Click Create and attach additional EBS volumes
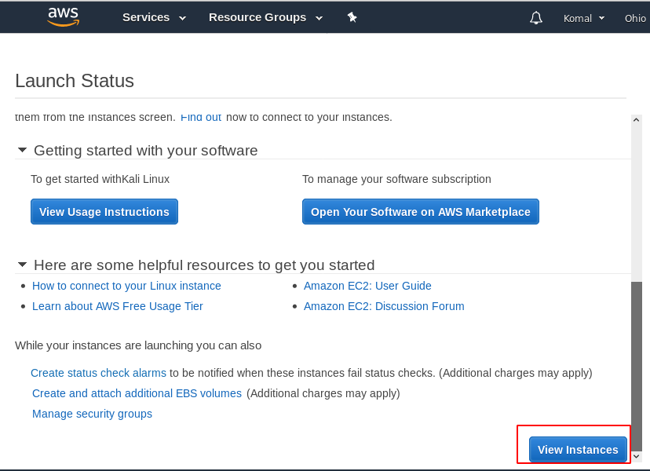The height and width of the screenshot is (471, 650). 137,393
